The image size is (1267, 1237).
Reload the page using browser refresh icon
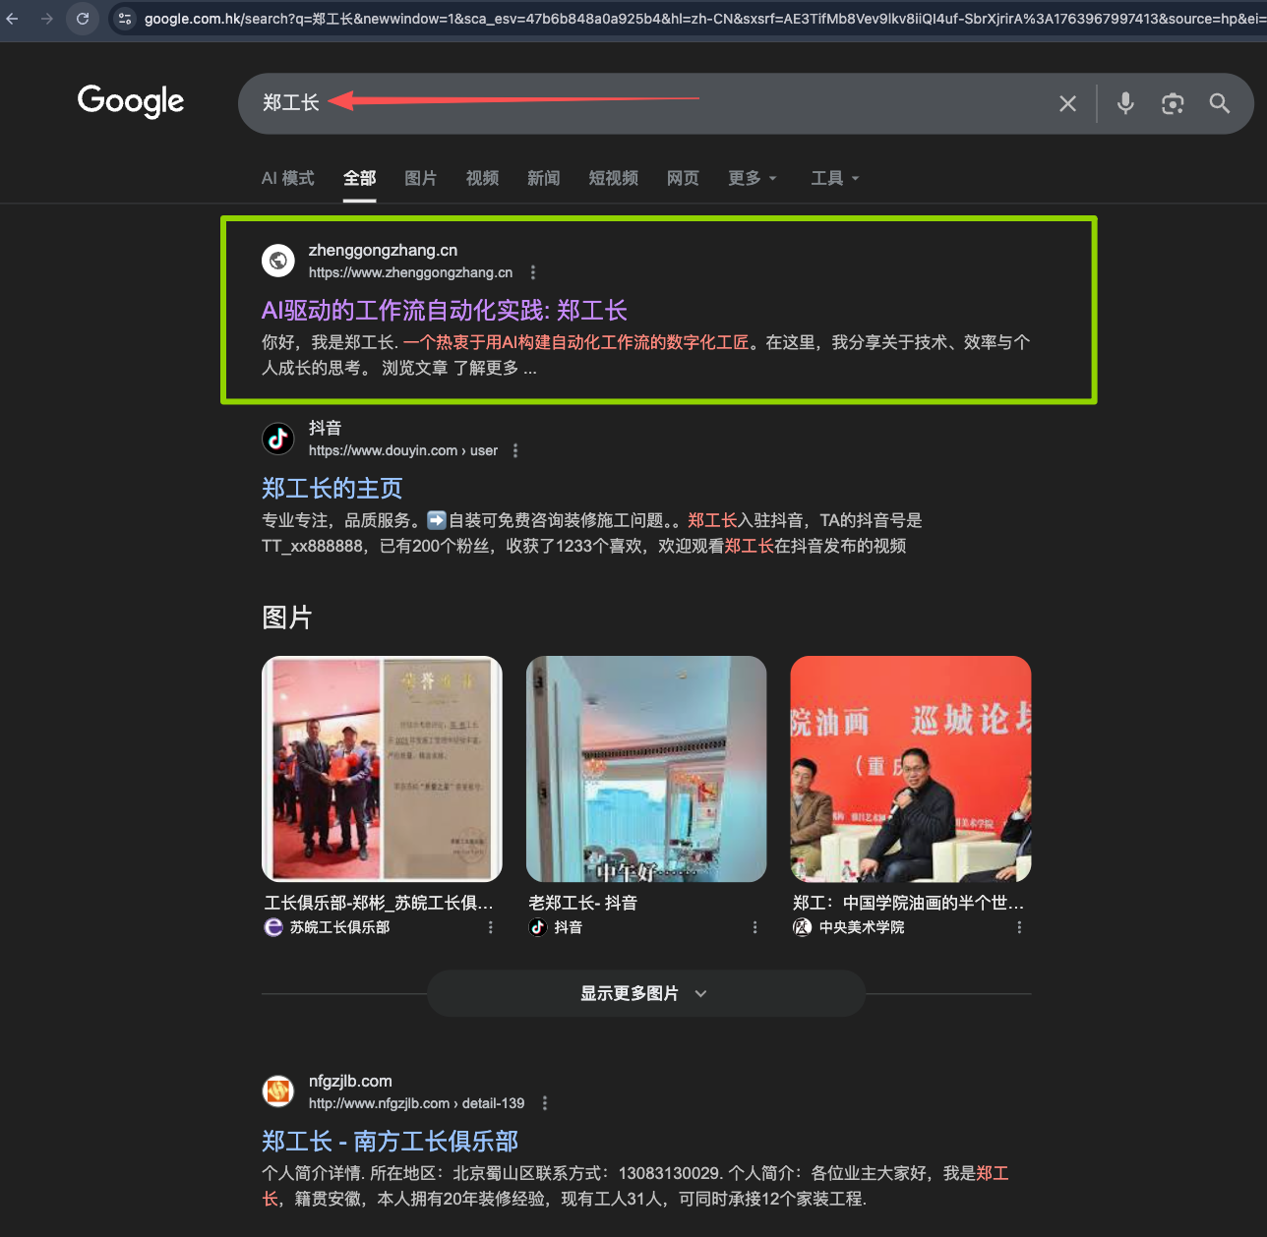pos(83,18)
